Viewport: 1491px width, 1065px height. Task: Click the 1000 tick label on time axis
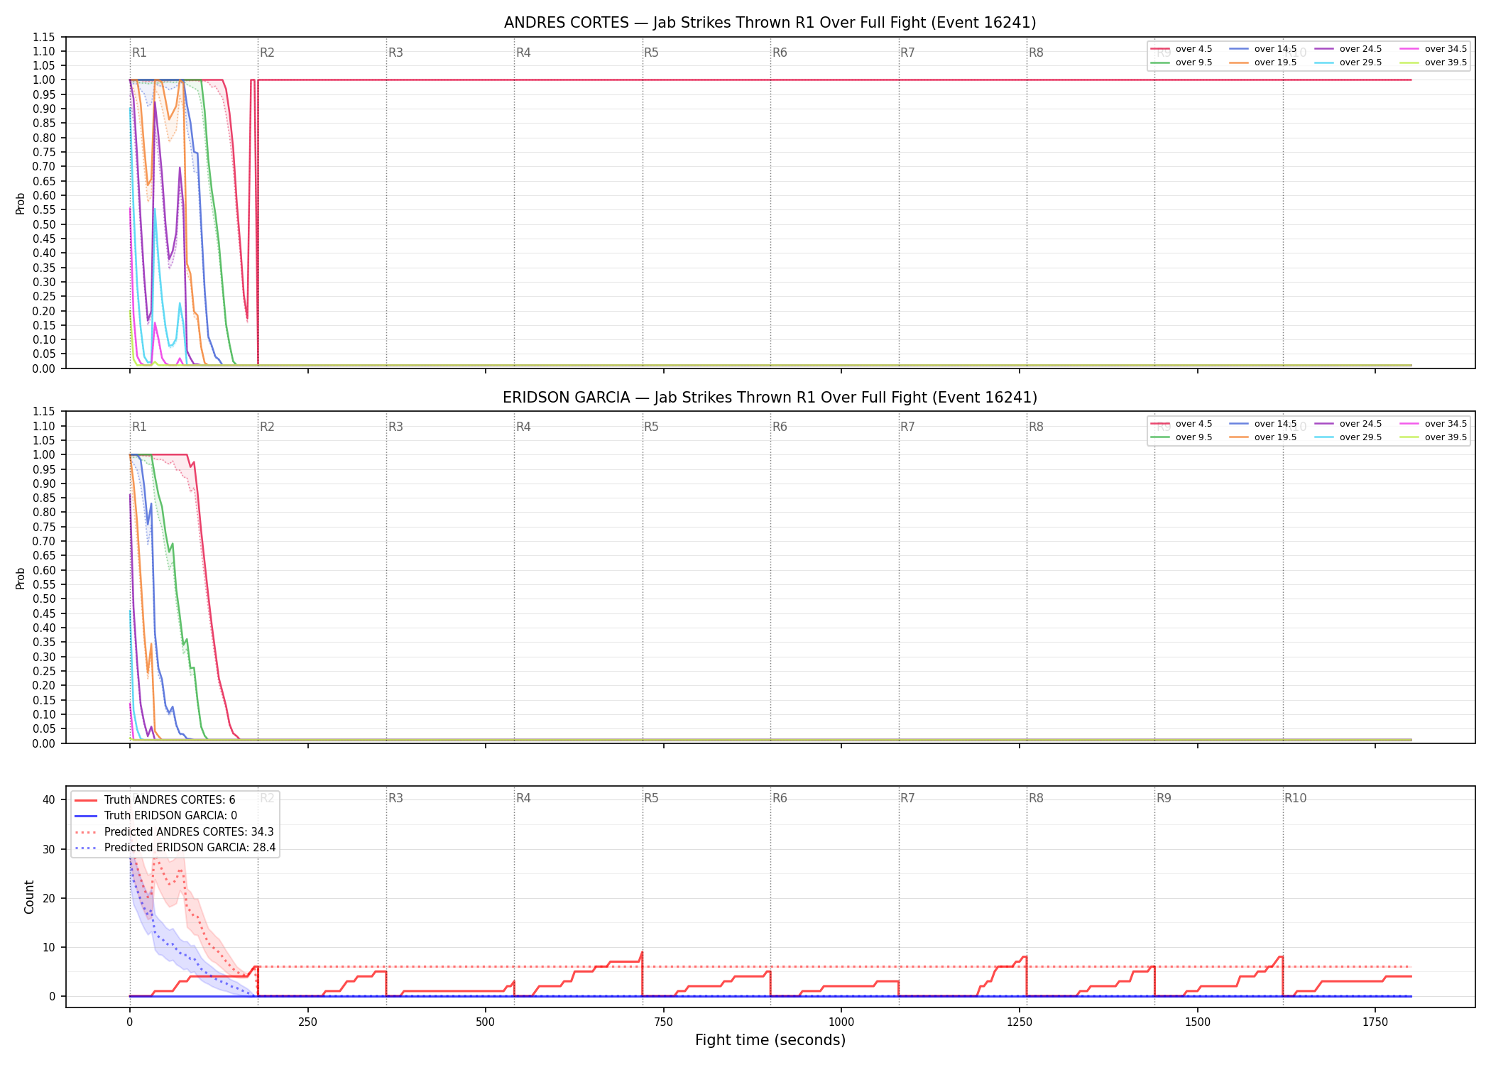tap(841, 1022)
